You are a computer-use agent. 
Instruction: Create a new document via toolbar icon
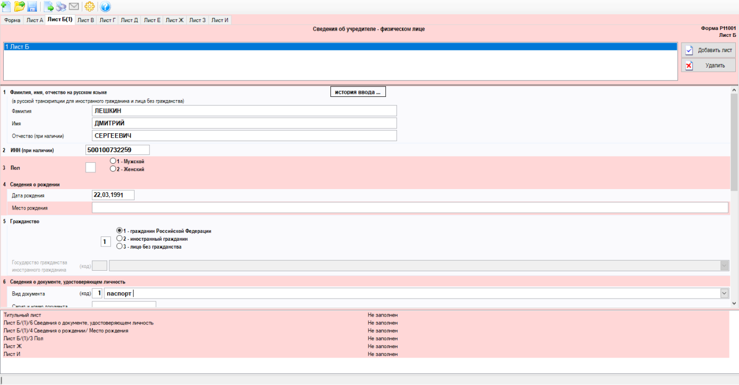click(x=6, y=7)
